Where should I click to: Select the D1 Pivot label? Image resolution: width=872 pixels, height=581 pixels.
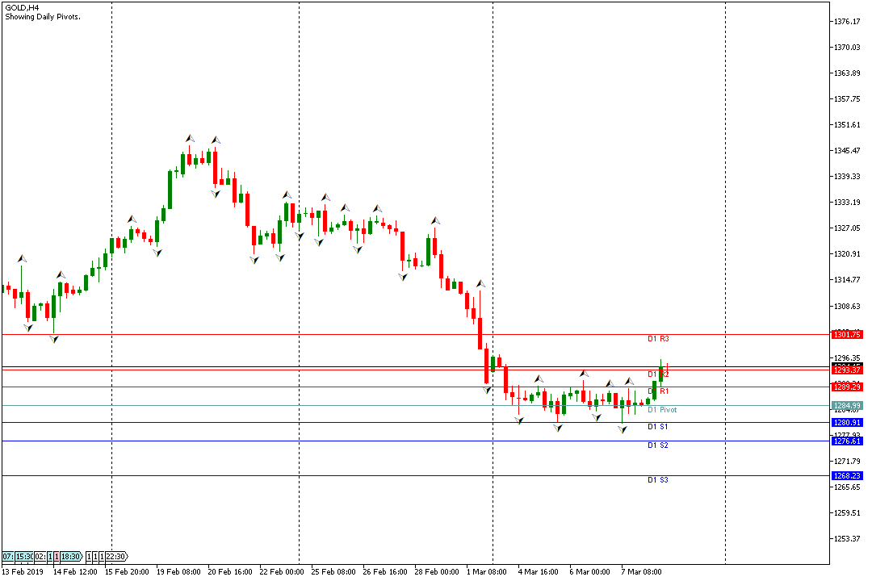[662, 410]
